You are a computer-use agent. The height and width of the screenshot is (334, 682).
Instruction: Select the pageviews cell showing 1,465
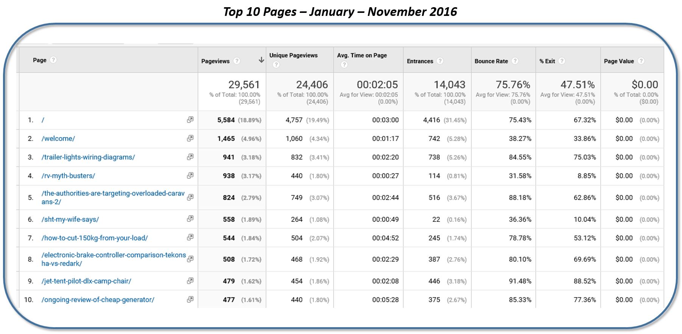click(226, 139)
